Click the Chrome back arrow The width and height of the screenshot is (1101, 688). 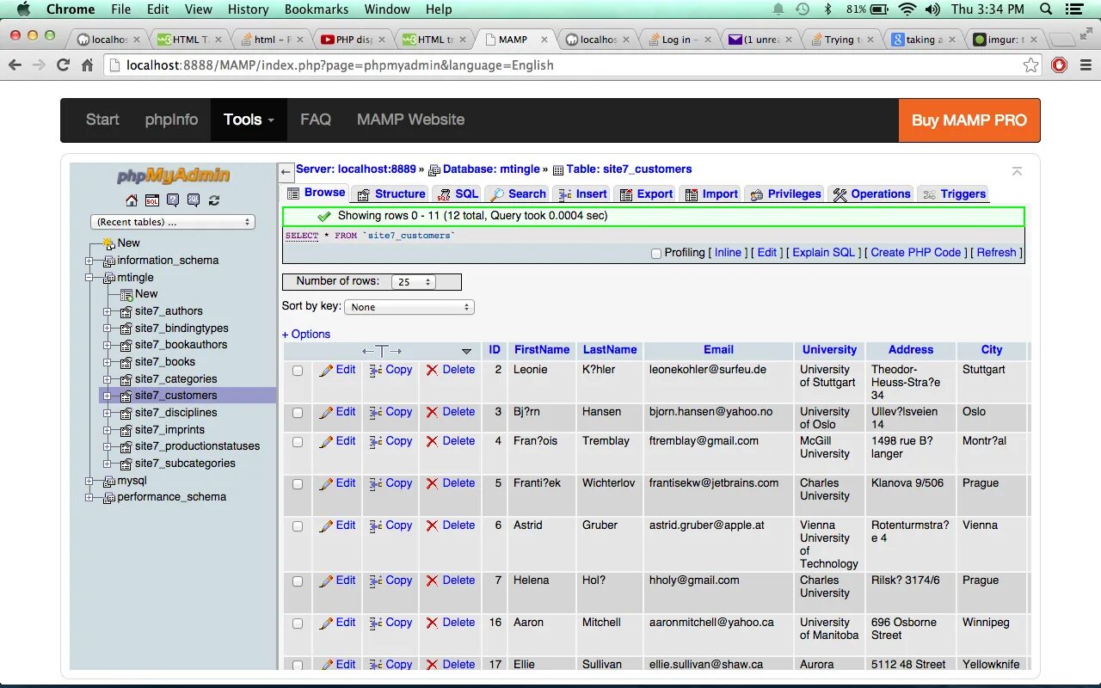pos(15,65)
